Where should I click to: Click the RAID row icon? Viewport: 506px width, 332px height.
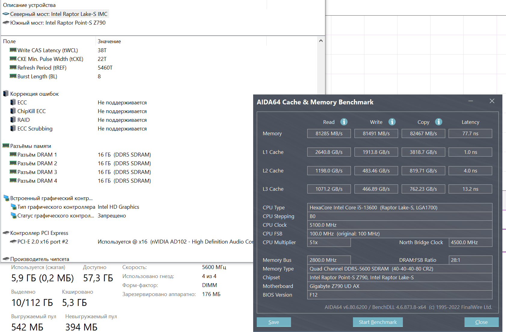[13, 120]
